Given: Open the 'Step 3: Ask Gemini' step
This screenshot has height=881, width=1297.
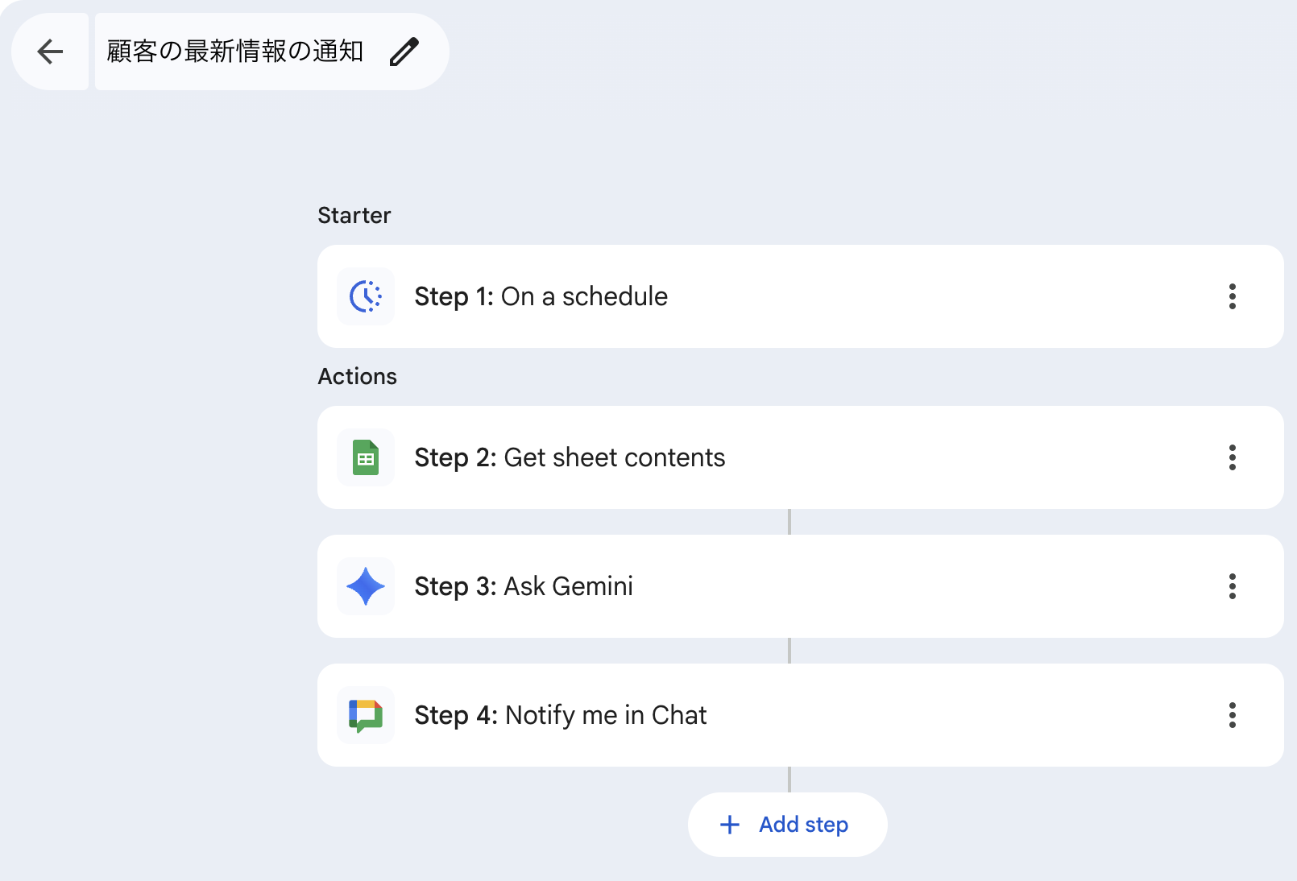Looking at the screenshot, I should [x=524, y=586].
